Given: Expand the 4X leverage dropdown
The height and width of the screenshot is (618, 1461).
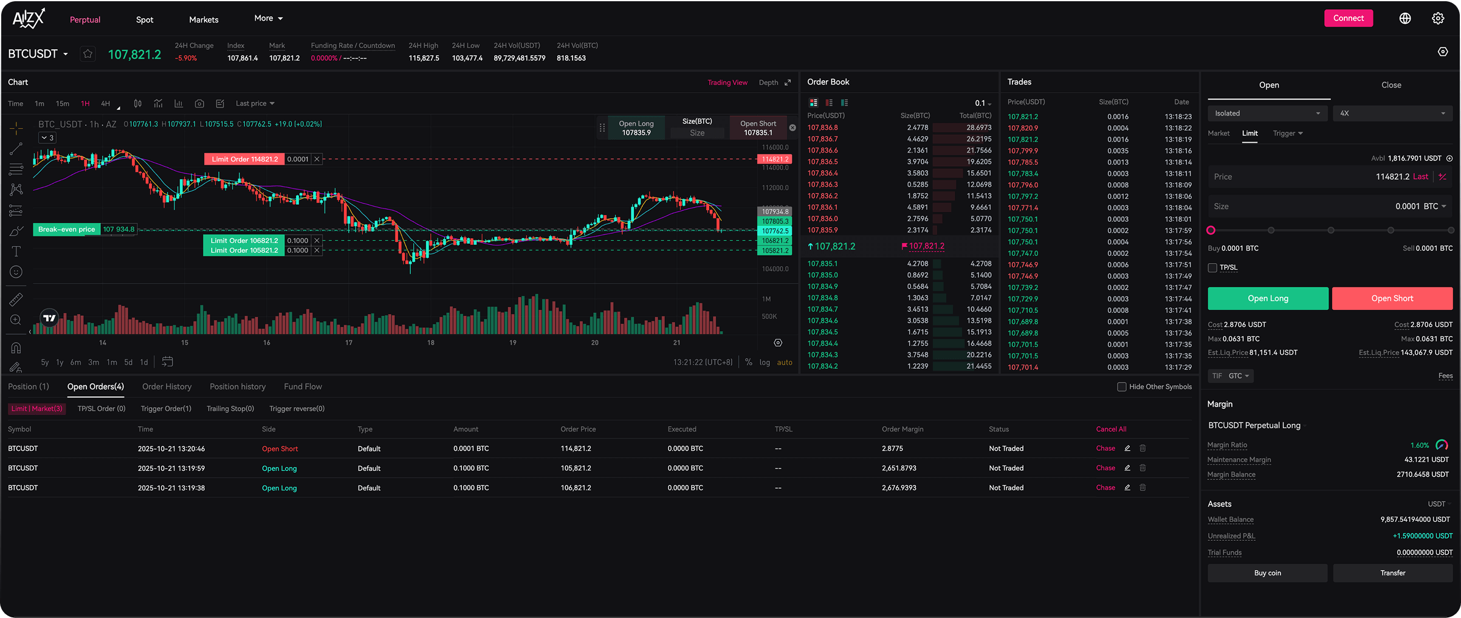Looking at the screenshot, I should (x=1392, y=114).
